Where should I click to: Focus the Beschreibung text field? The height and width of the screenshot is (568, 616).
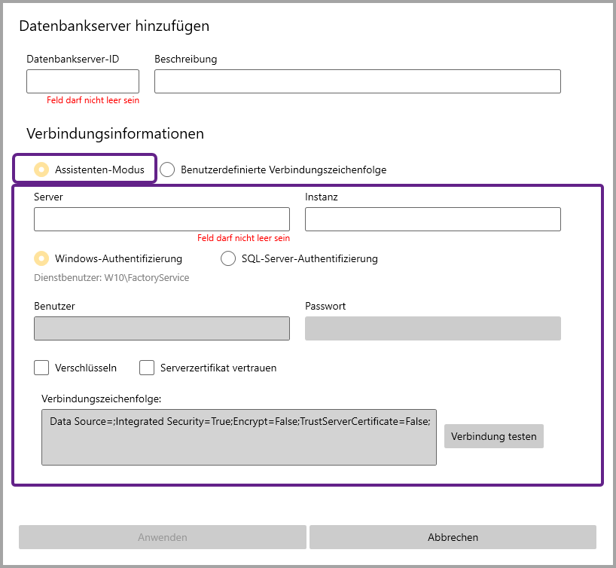pos(357,81)
